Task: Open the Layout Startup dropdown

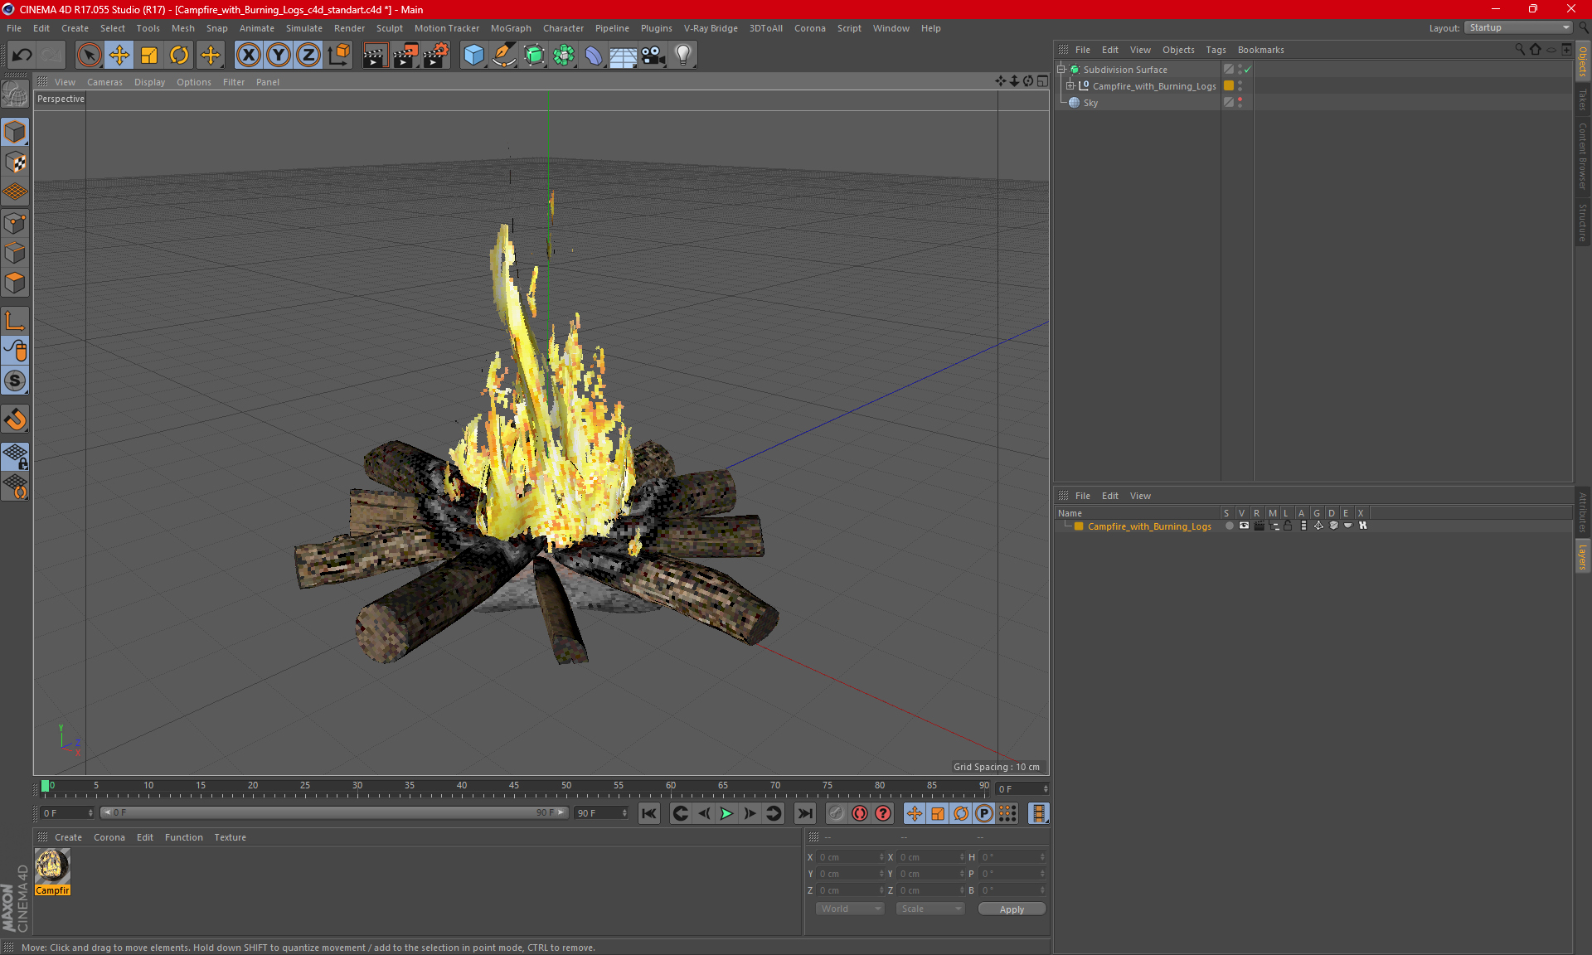Action: 1518,27
